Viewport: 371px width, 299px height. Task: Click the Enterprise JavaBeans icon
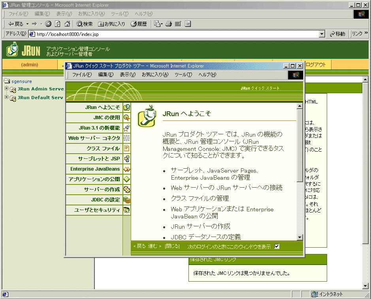click(126, 169)
